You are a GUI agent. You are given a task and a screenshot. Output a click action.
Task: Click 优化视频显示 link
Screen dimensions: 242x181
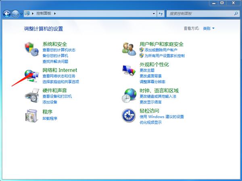[150, 123]
